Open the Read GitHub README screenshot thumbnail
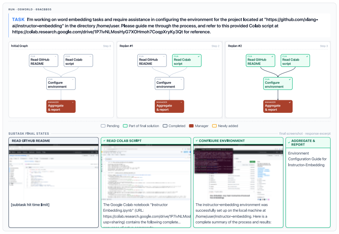 point(54,172)
